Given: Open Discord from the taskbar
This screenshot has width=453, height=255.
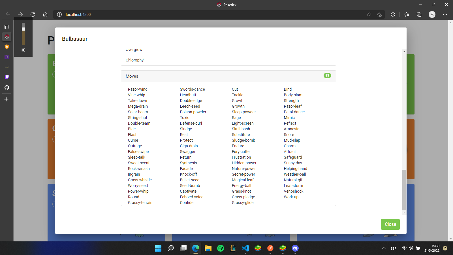Looking at the screenshot, I should 295,248.
